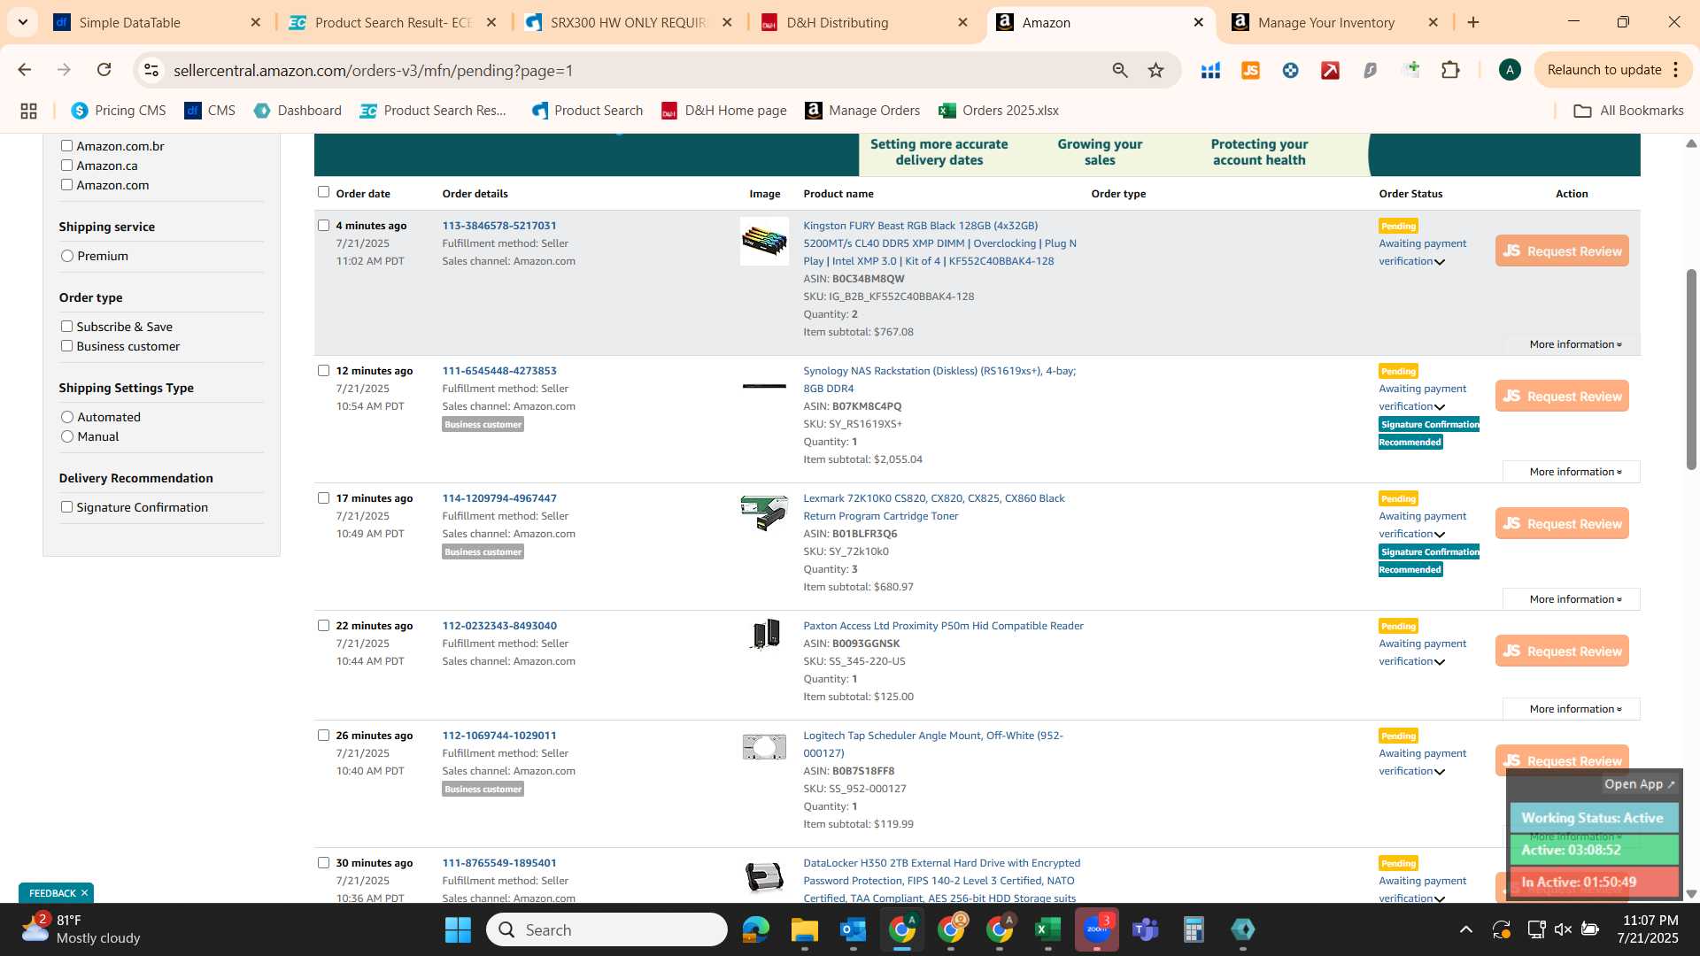Tick the Amazon.ca marketplace checkbox
The width and height of the screenshot is (1700, 956).
point(66,166)
